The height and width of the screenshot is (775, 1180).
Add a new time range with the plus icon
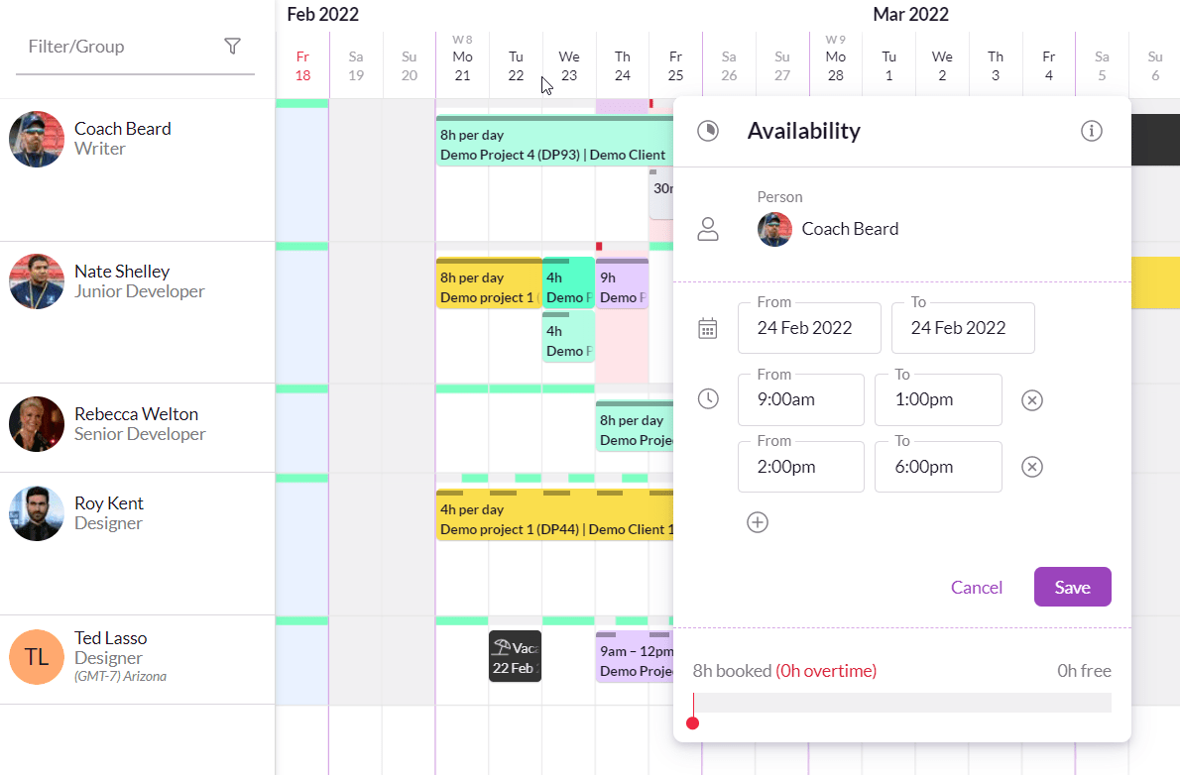coord(758,521)
